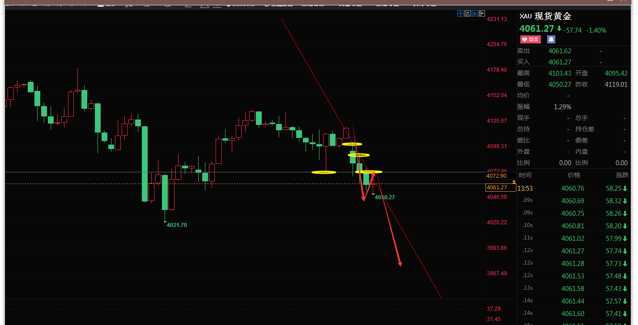Open the bell price alert icon
The height and width of the screenshot is (325, 638).
[551, 39]
